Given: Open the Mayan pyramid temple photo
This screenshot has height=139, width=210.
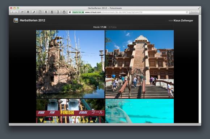Looking at the screenshot, I should [x=139, y=64].
